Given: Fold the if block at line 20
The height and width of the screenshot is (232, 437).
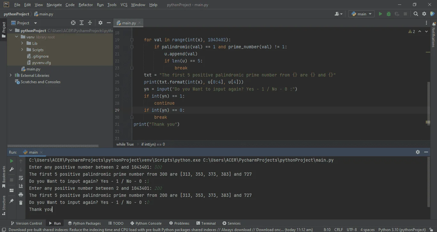Looking at the screenshot, I should [x=132, y=47].
